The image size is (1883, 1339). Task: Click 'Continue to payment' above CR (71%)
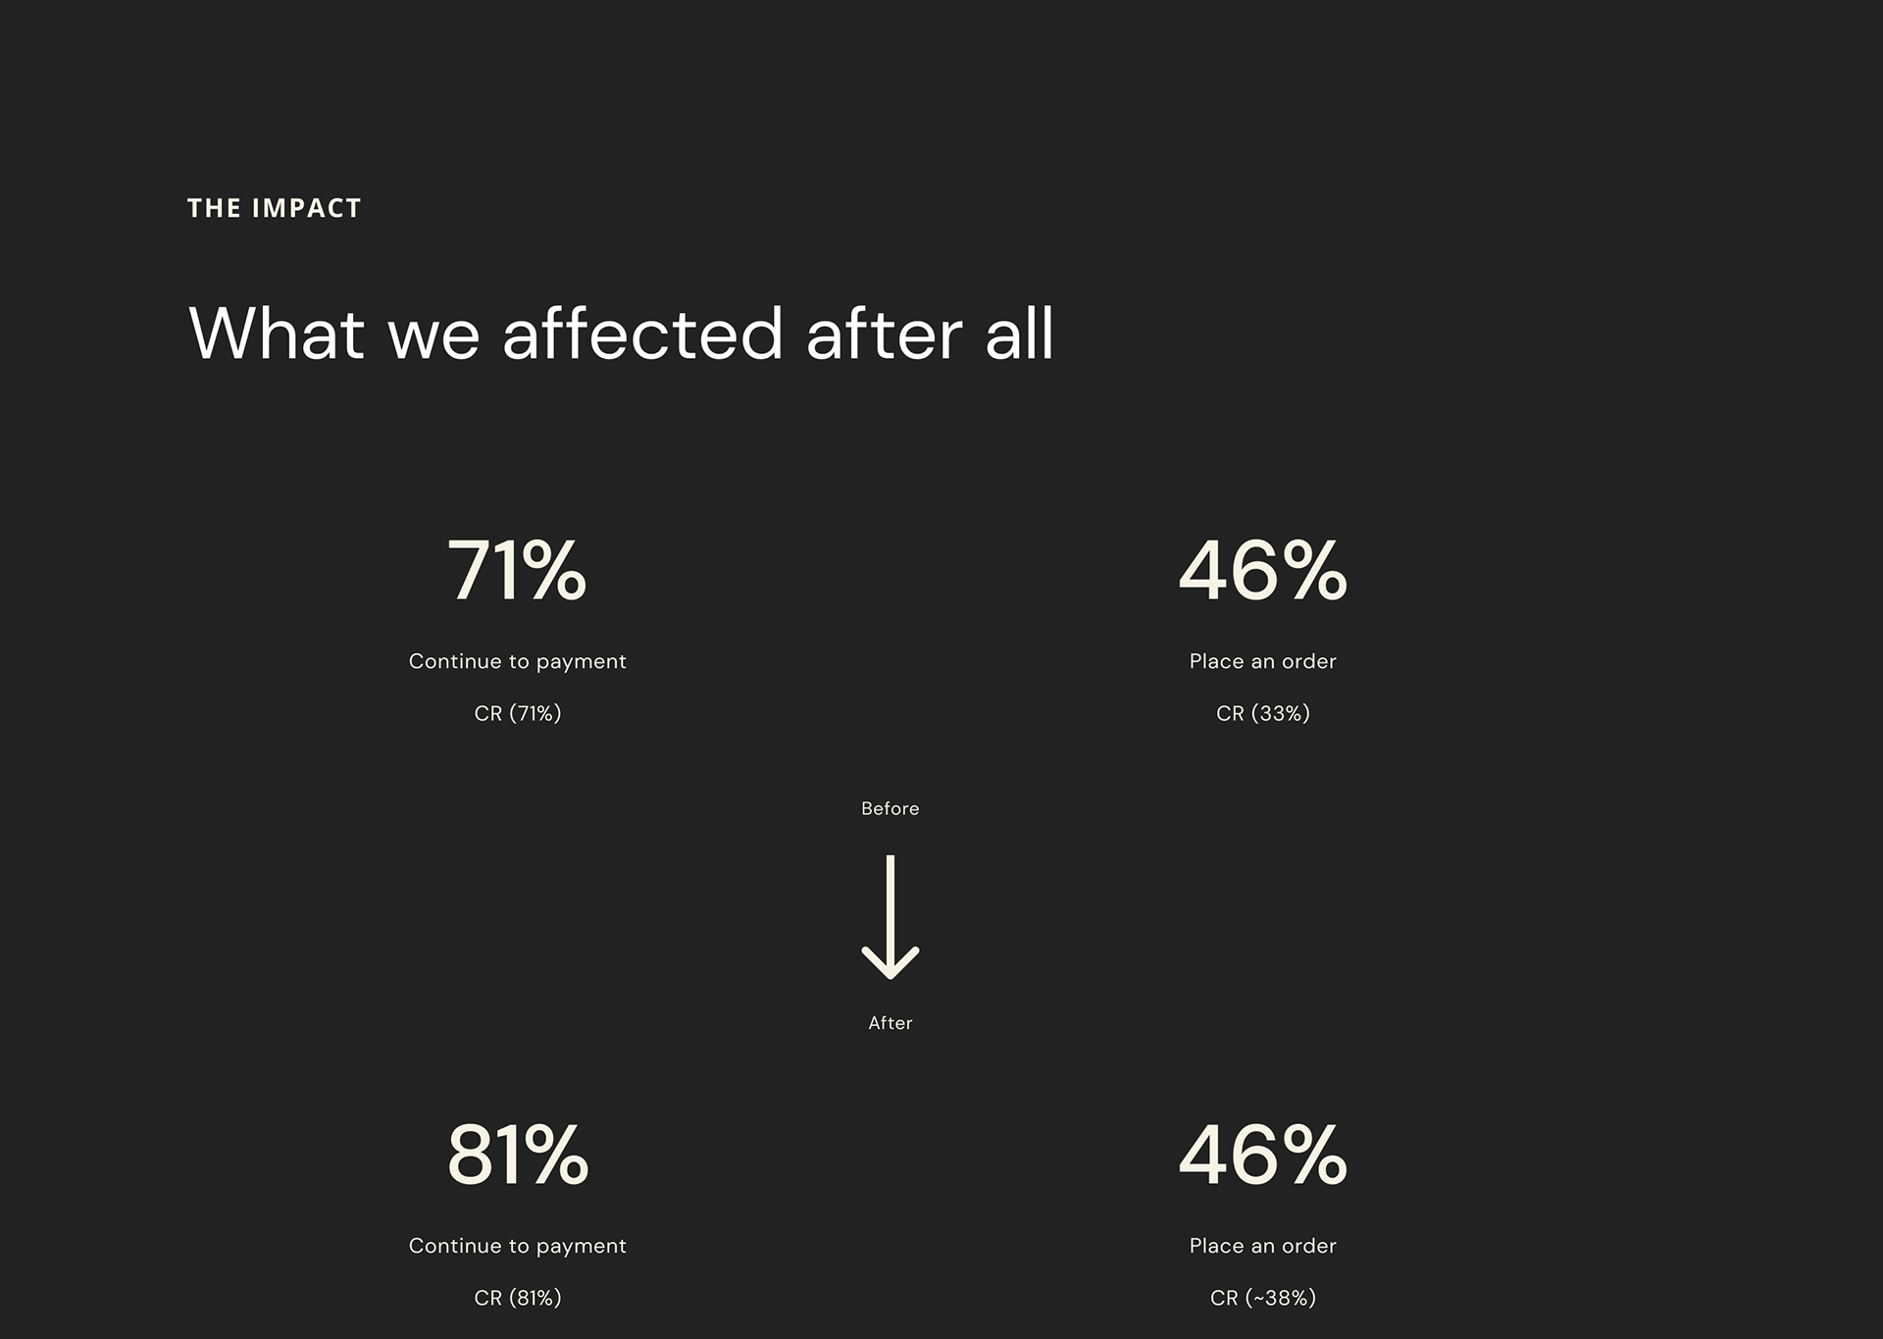[x=517, y=661]
